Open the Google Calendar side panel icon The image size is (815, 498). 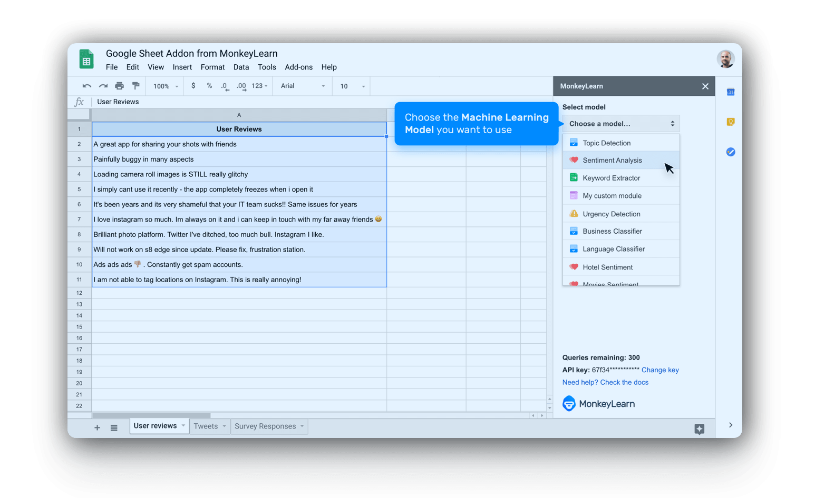point(731,92)
